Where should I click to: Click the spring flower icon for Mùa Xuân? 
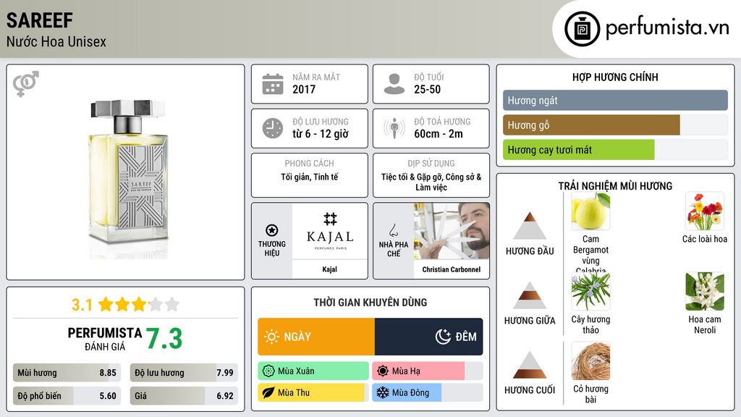point(268,371)
